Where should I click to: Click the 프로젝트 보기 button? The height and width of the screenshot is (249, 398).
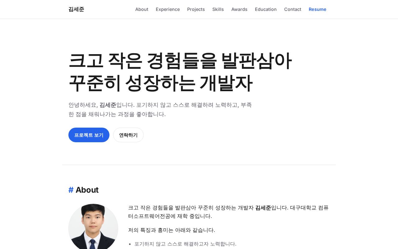89,135
